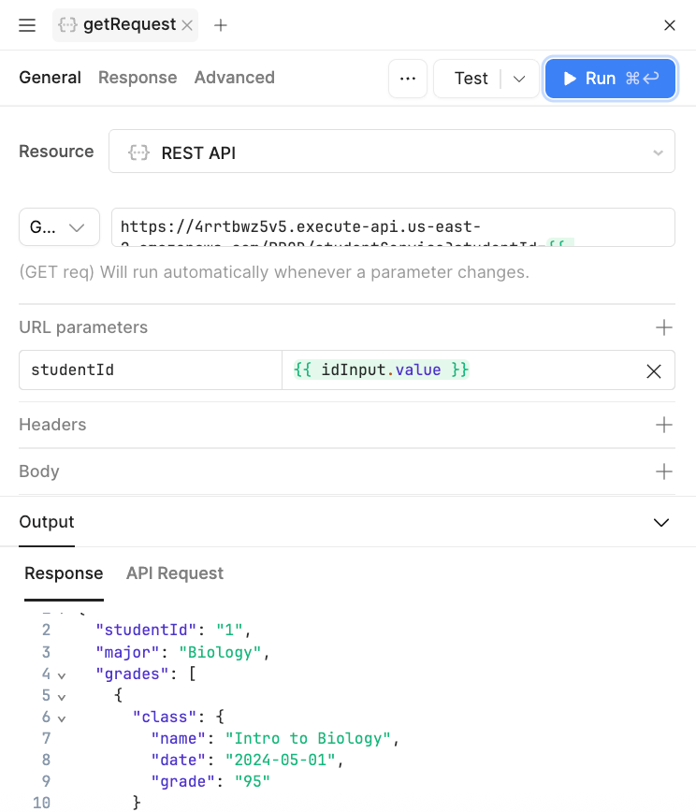Click the Test button
The width and height of the screenshot is (696, 812).
[x=471, y=79]
